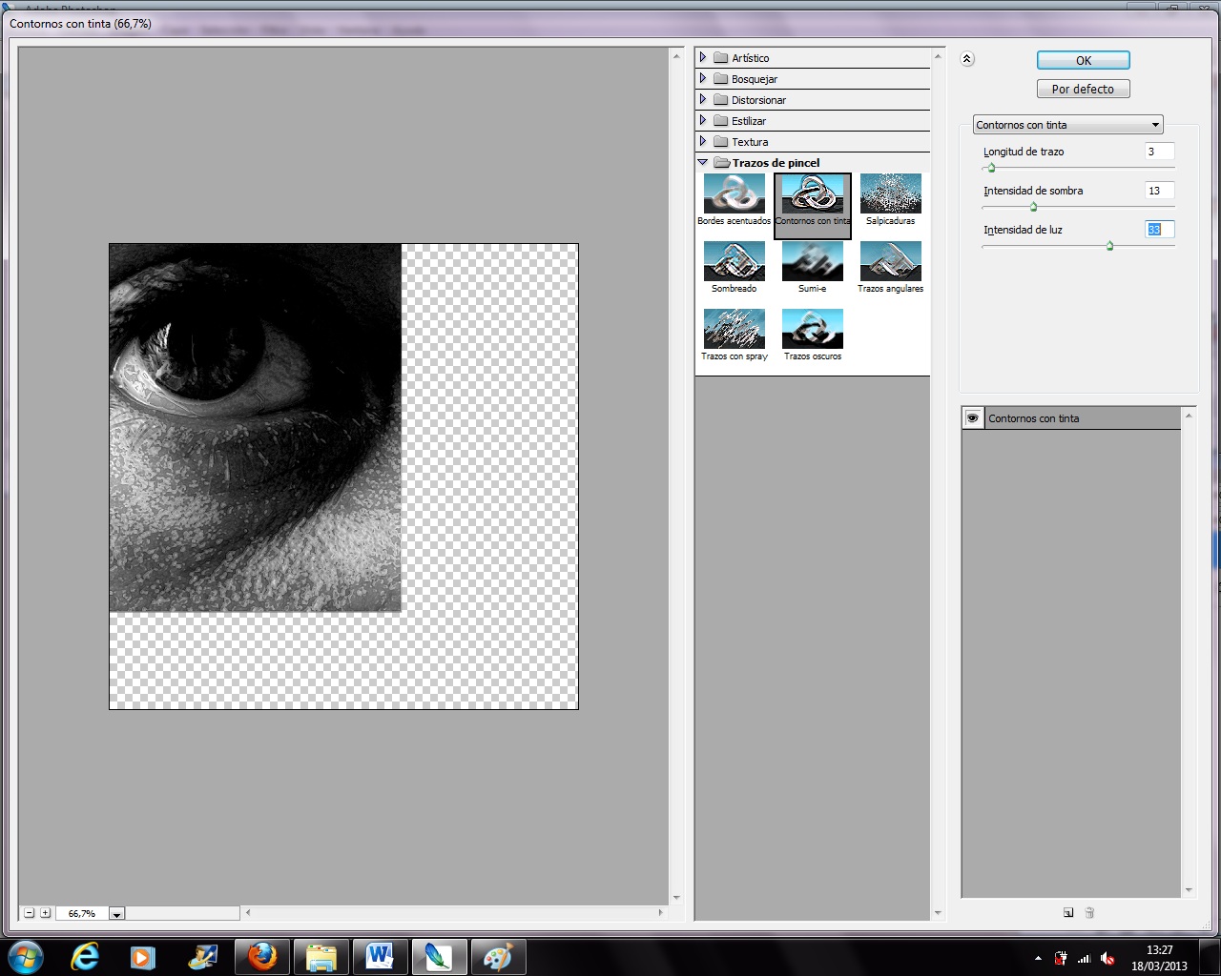Image resolution: width=1221 pixels, height=976 pixels.
Task: Collapse the Trazos de pincel folder
Action: [x=703, y=163]
